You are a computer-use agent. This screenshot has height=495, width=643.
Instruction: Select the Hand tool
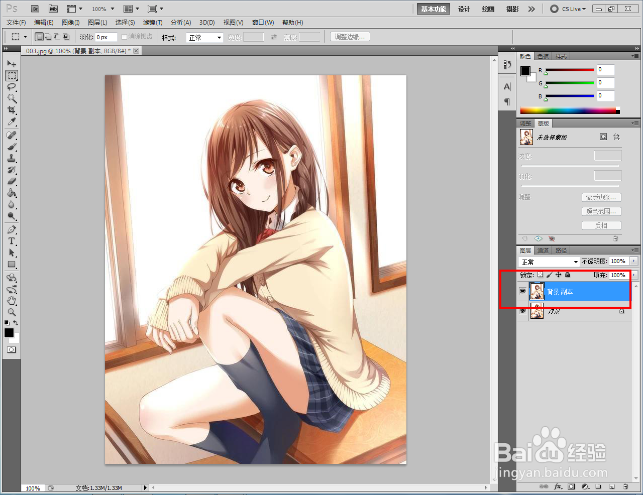[x=12, y=301]
